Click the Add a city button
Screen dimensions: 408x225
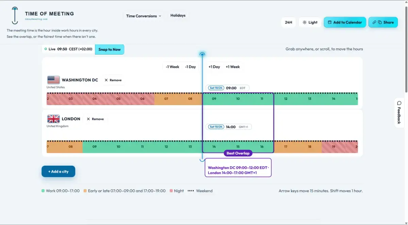[x=58, y=171]
